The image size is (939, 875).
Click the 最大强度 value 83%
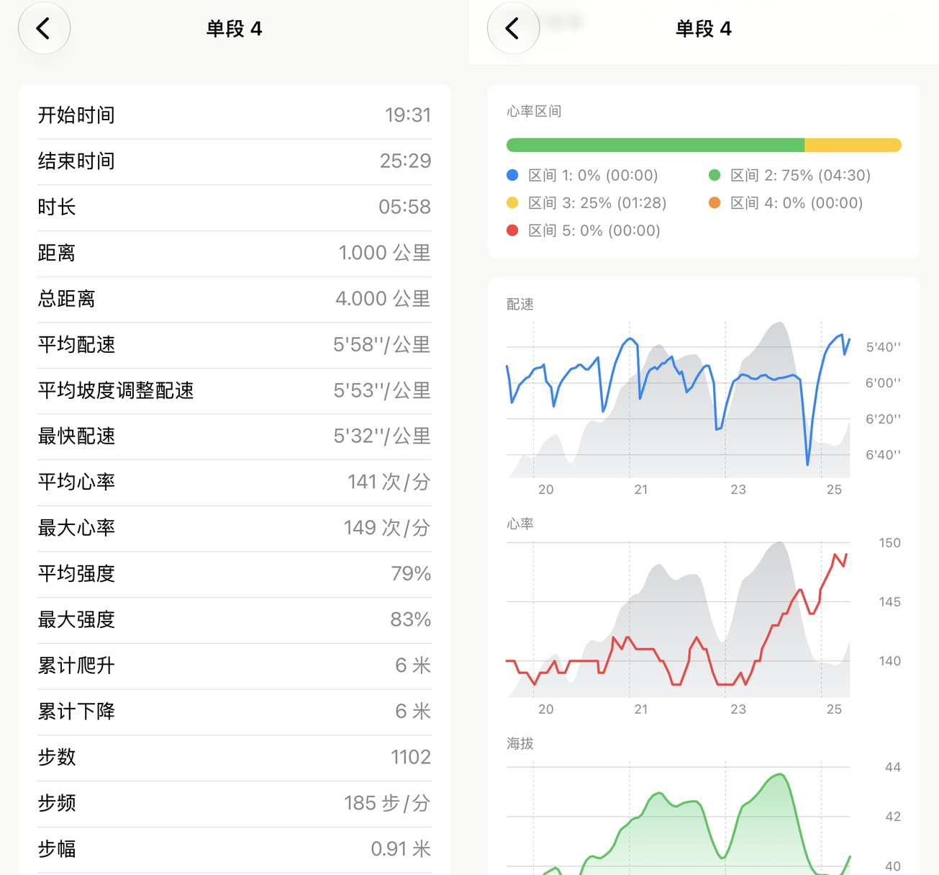[411, 619]
